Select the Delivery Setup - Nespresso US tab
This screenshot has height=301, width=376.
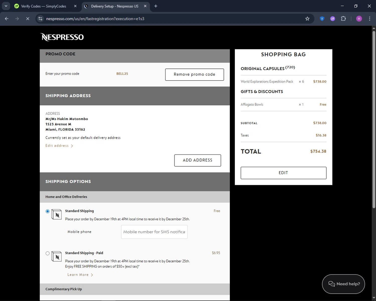point(115,6)
